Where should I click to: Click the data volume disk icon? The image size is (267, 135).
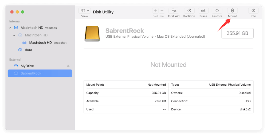coord(20,50)
